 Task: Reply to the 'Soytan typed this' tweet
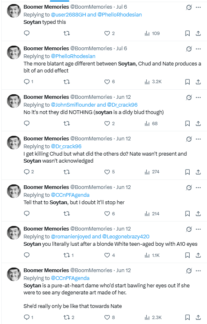27,33
